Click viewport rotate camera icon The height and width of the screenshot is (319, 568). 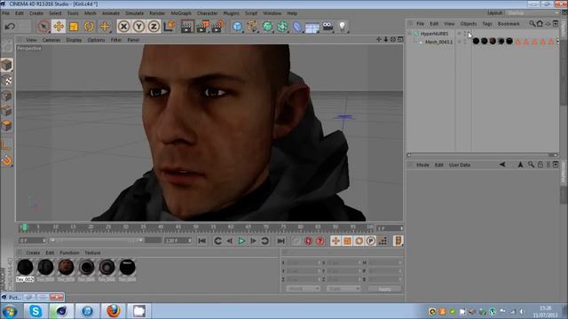click(393, 39)
